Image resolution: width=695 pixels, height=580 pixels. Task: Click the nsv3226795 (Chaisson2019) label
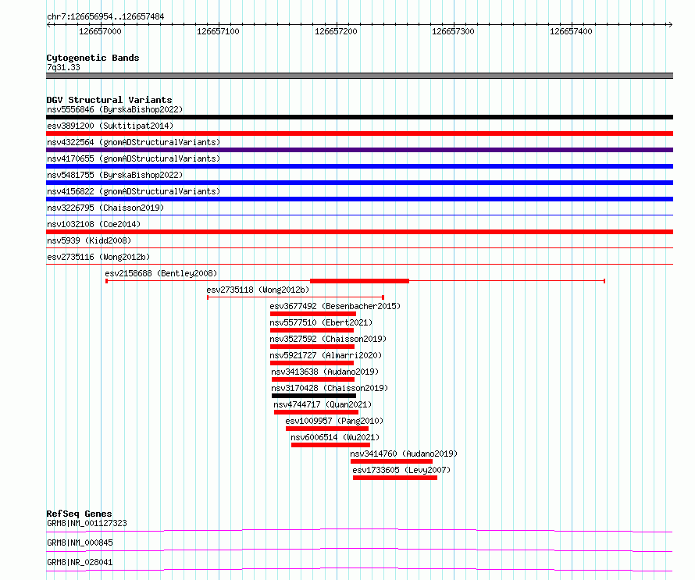[x=105, y=208]
